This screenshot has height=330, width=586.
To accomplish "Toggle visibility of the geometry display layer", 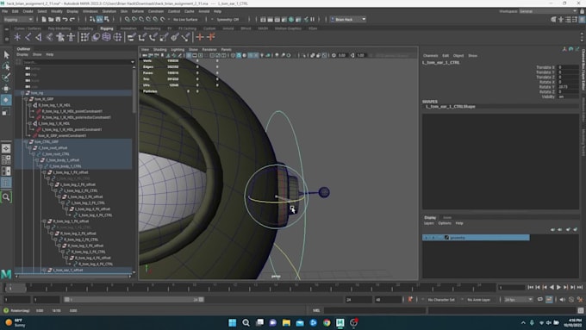I will [x=426, y=238].
